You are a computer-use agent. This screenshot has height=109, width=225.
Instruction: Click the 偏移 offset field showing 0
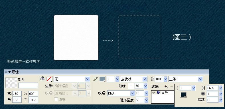[x=212, y=100]
